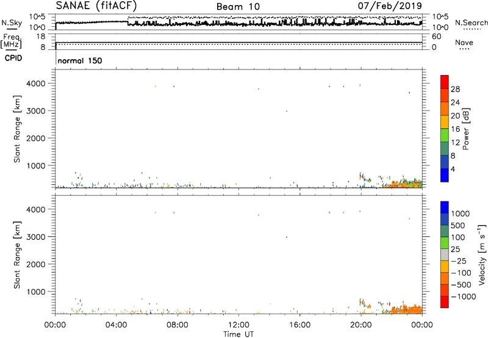Viewport: 488px width, 338px height.
Task: Click the date 07/Feb/2019
Action: [x=390, y=5]
